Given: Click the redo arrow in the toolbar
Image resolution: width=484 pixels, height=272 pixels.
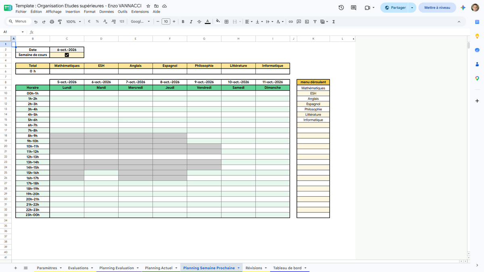Looking at the screenshot, I should click(44, 22).
